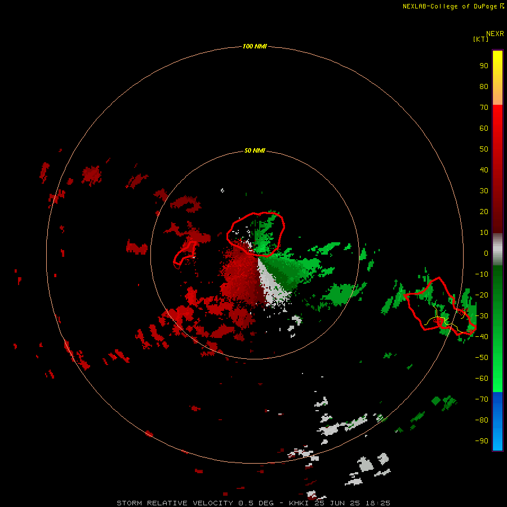The height and width of the screenshot is (507, 507).
Task: Click the [KT] units label
Action: coord(481,39)
